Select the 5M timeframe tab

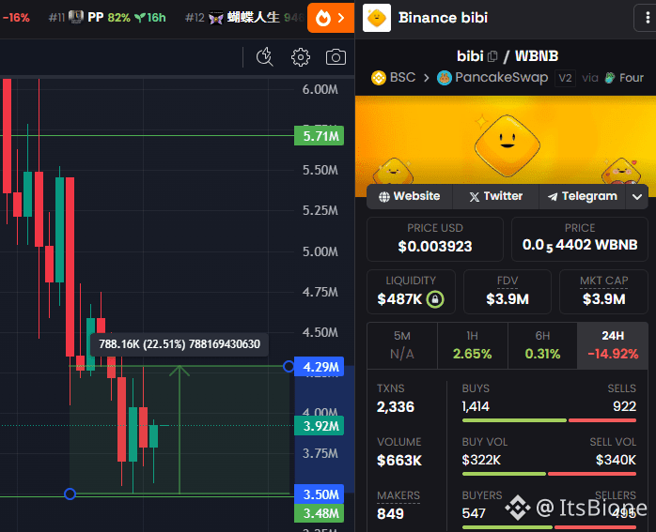402,345
